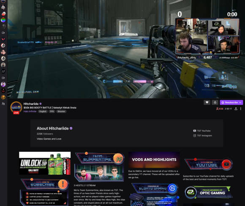Click the $50k BIG BOOTY BATTLE stream title
This screenshot has width=245, height=206.
50,107
